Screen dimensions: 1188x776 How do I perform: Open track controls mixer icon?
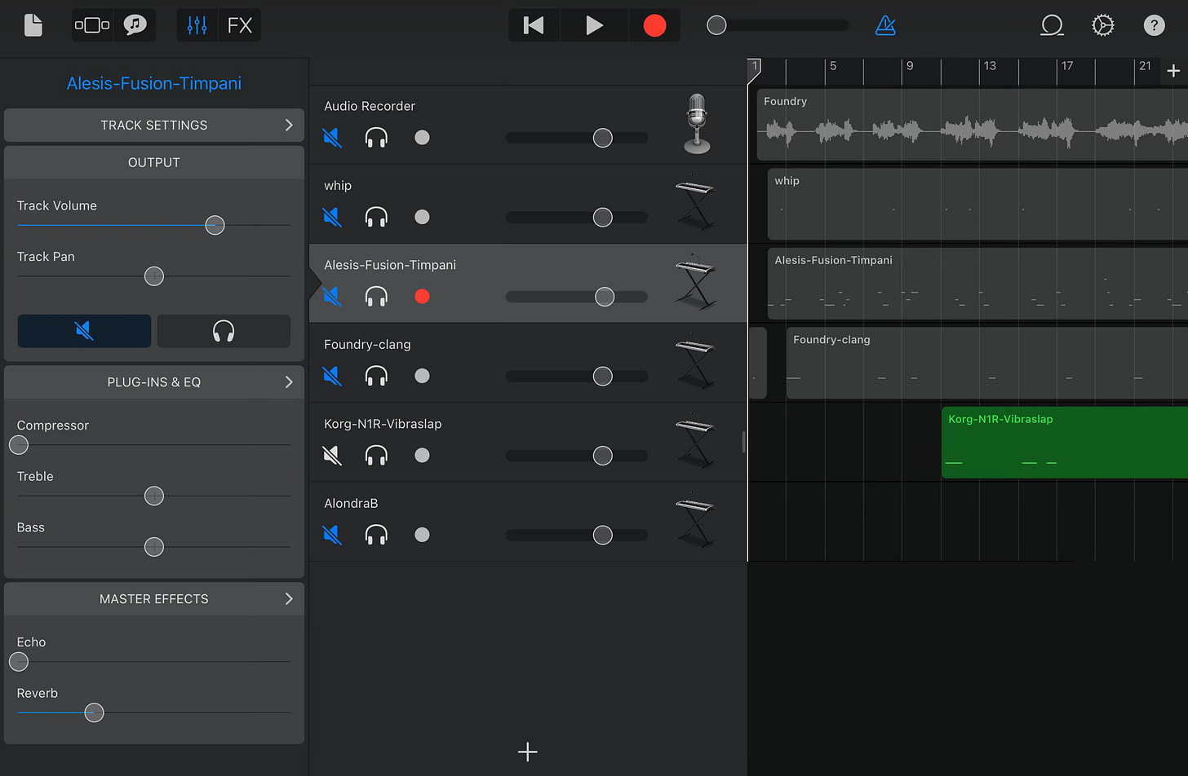197,25
